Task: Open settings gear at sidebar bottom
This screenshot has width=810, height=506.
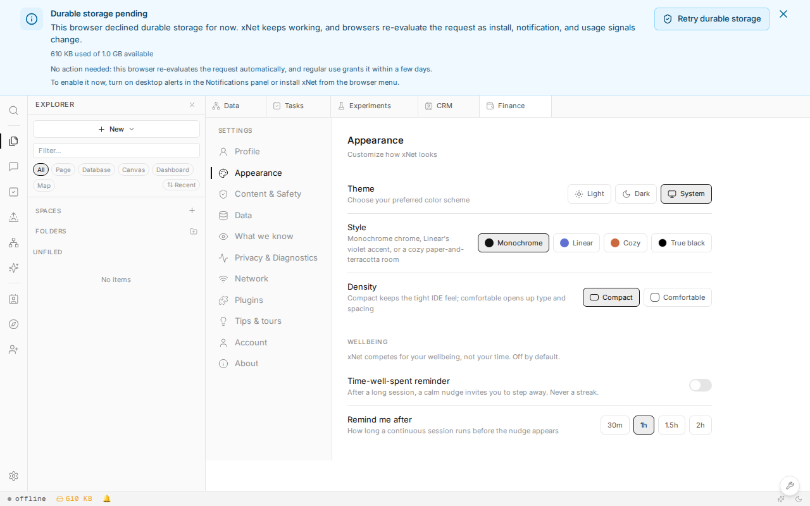Action: (x=13, y=476)
